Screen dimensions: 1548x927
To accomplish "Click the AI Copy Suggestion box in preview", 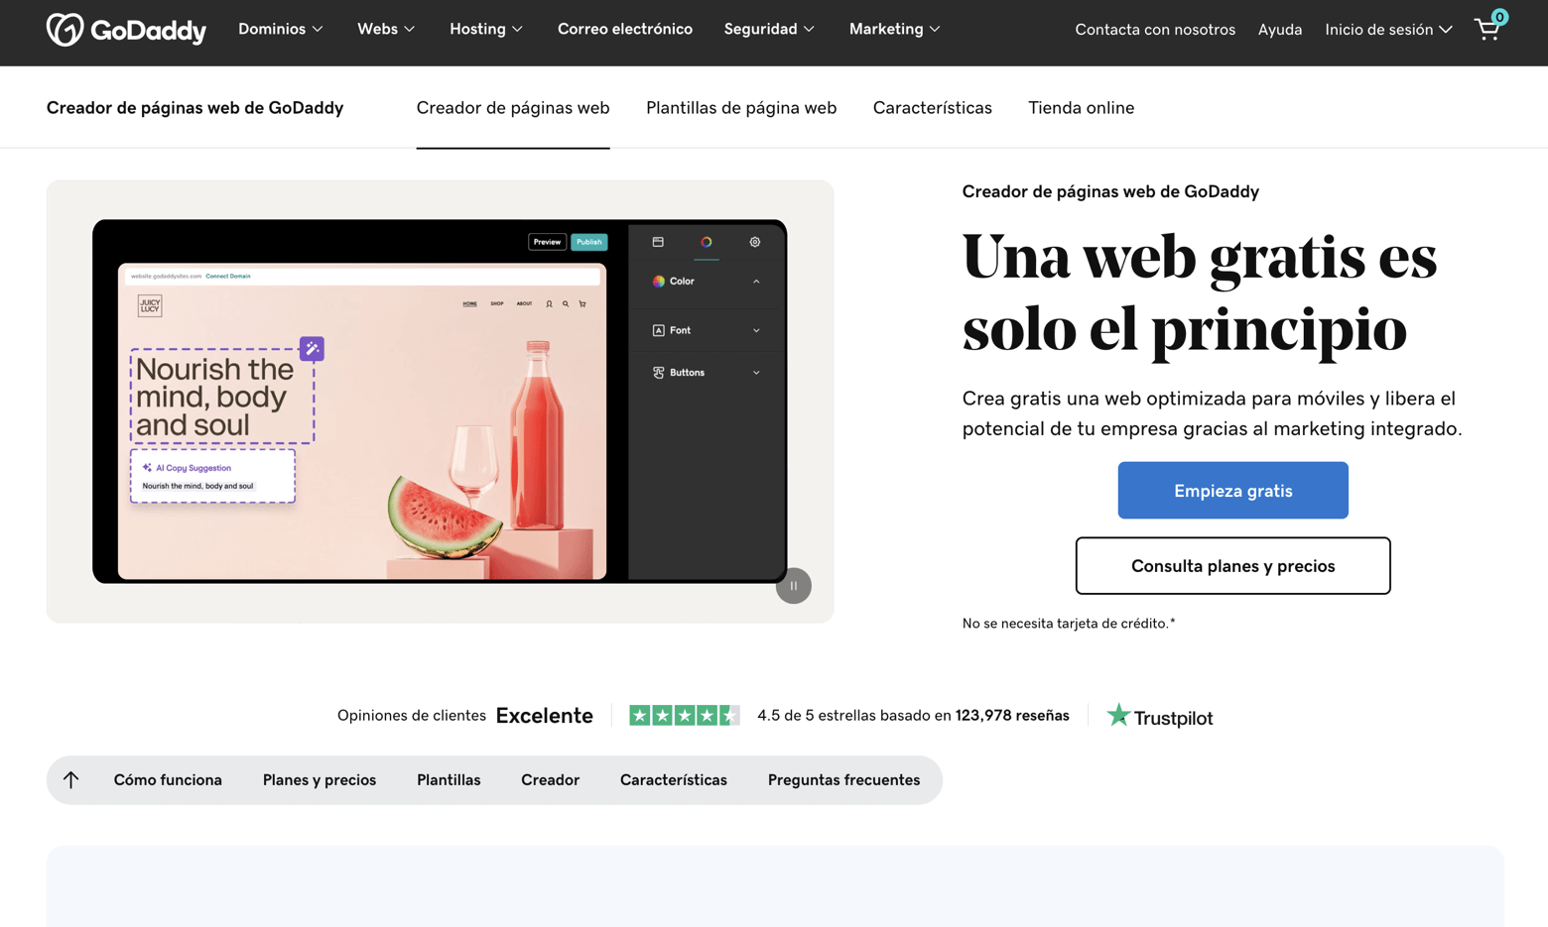I will [x=212, y=477].
